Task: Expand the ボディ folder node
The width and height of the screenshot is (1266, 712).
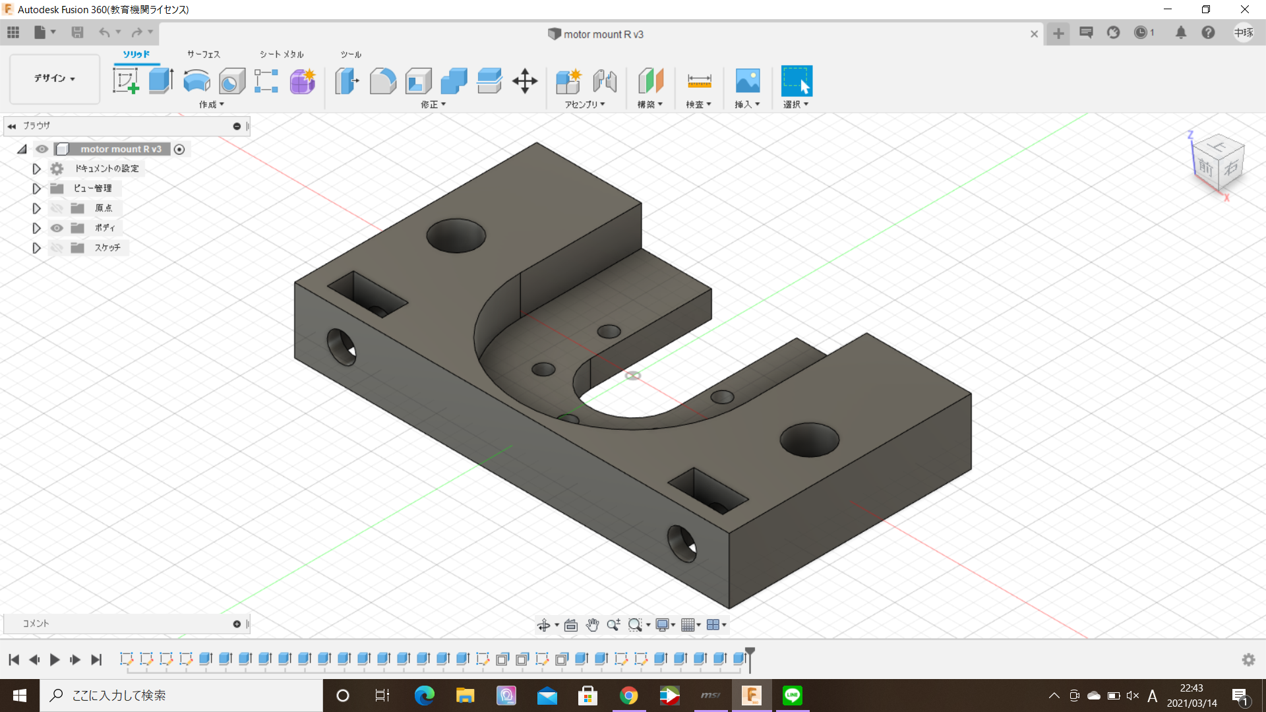Action: point(36,228)
